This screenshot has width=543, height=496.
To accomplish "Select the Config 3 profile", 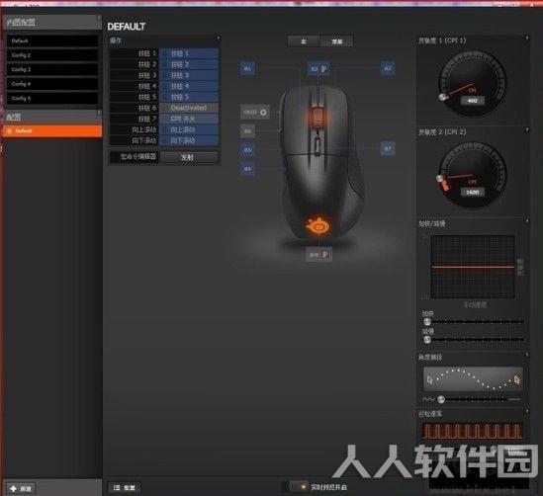I will (x=52, y=69).
